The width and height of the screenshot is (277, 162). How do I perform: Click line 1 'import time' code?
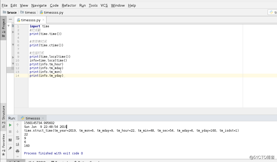point(39,26)
